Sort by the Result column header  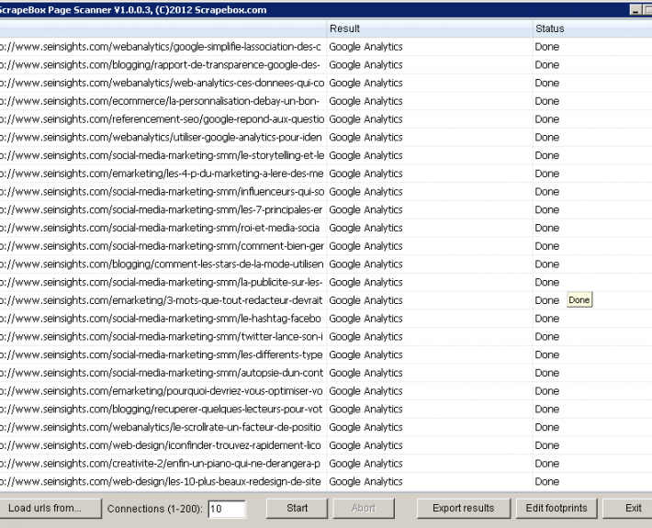(429, 28)
